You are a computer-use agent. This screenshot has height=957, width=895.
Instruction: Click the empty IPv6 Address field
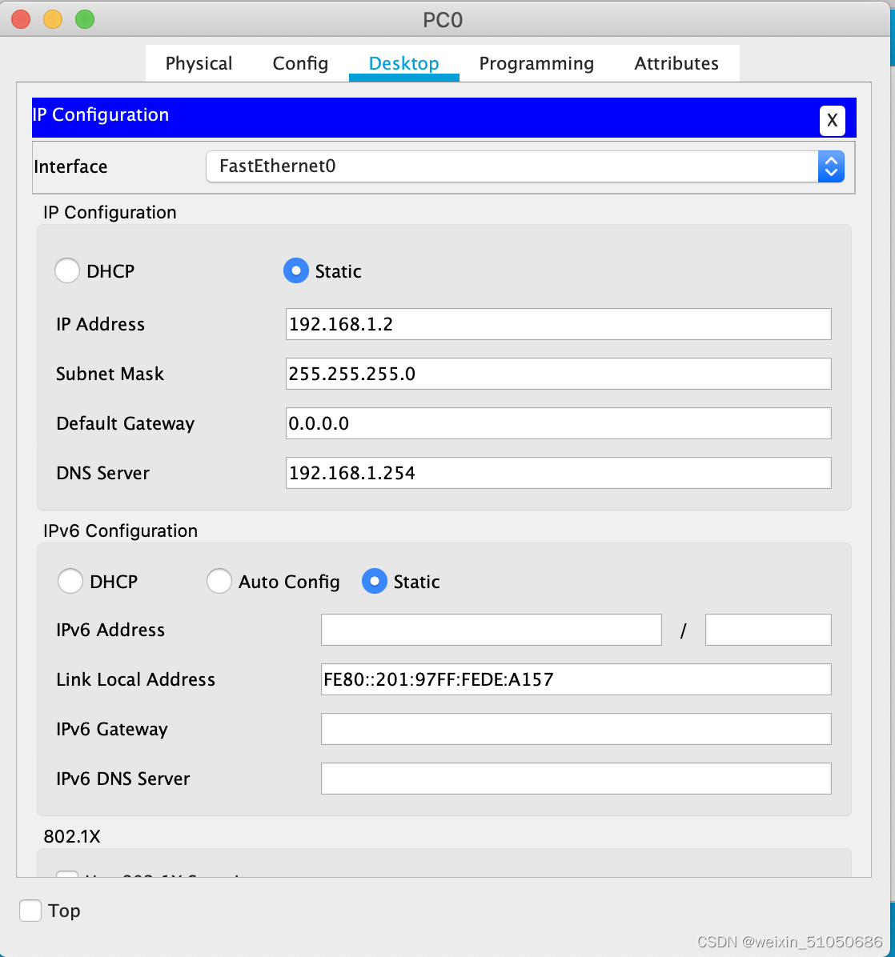pos(491,630)
